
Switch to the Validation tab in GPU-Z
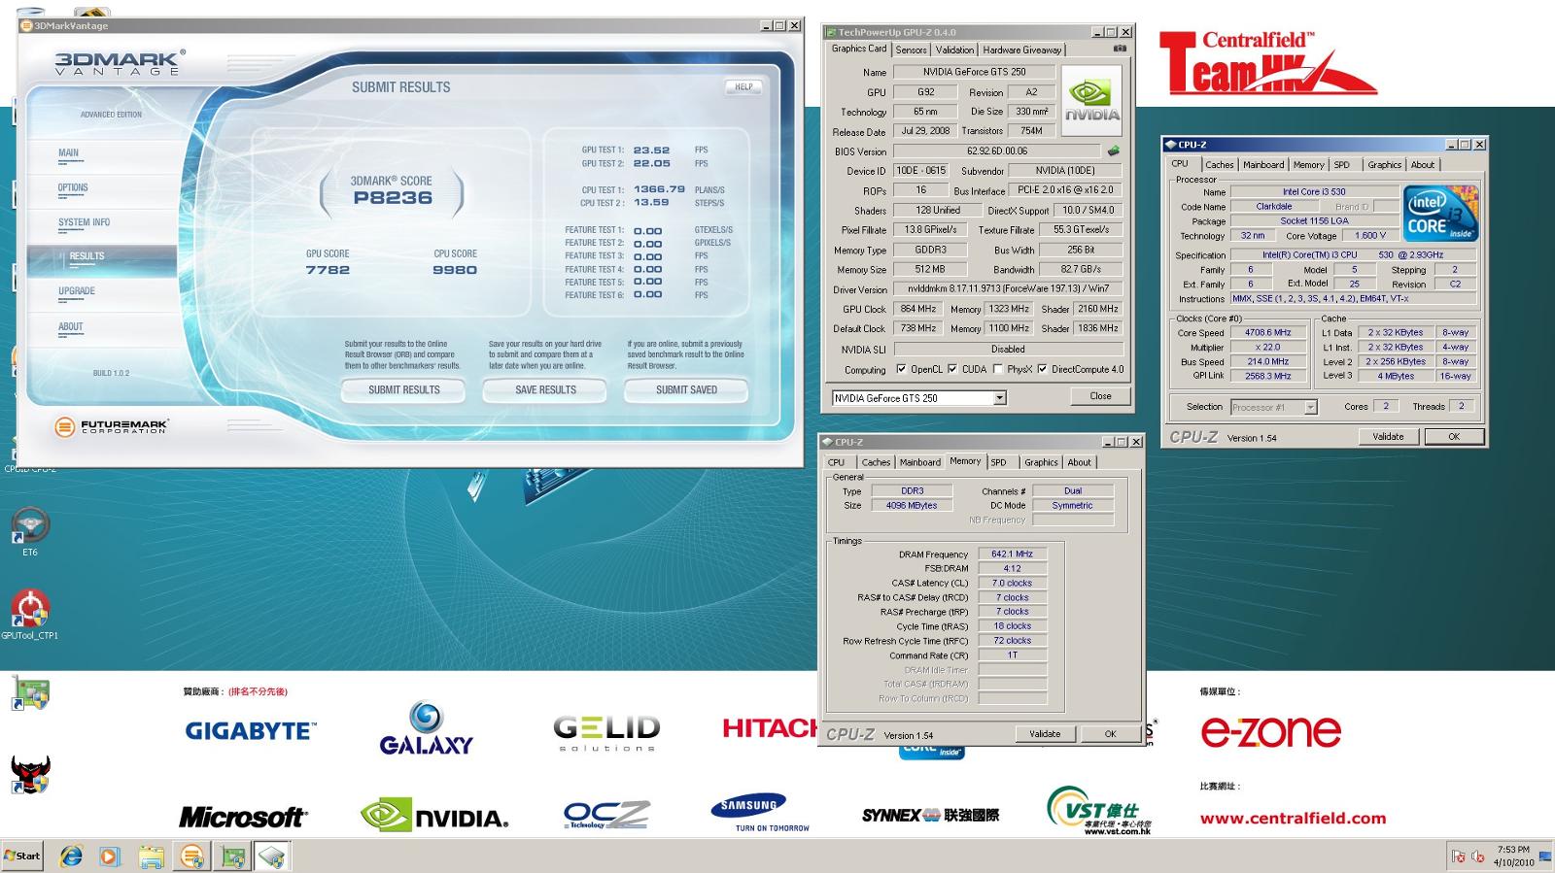click(x=954, y=50)
